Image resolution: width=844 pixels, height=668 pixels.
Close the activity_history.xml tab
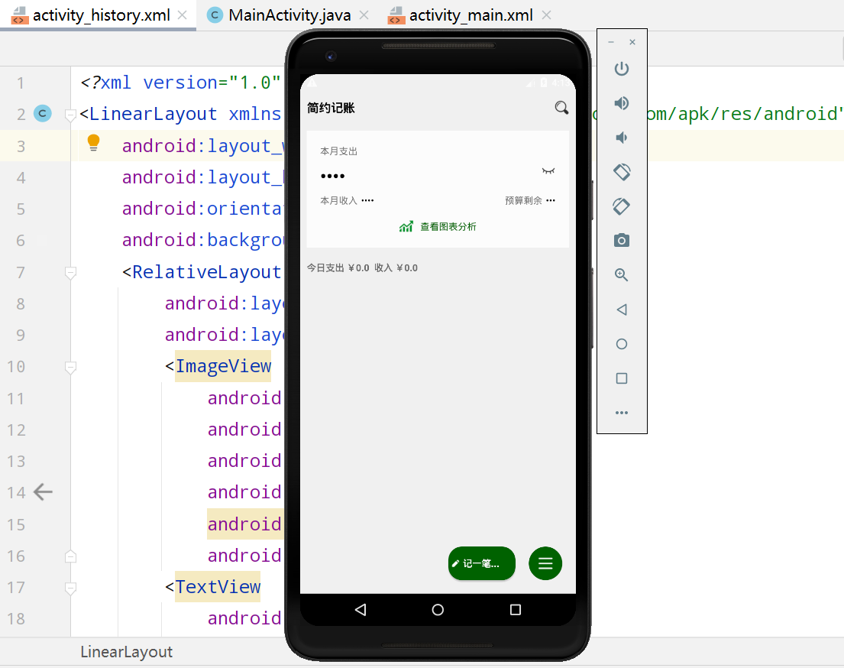click(x=183, y=15)
